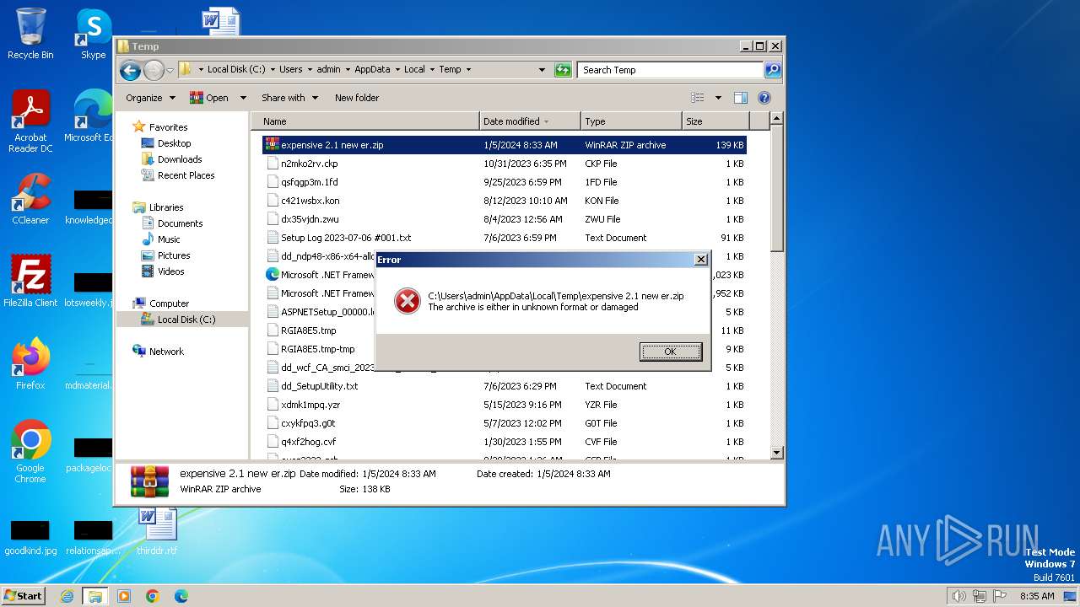Click the AppData breadcrumb in address bar
1080x607 pixels.
pos(372,70)
